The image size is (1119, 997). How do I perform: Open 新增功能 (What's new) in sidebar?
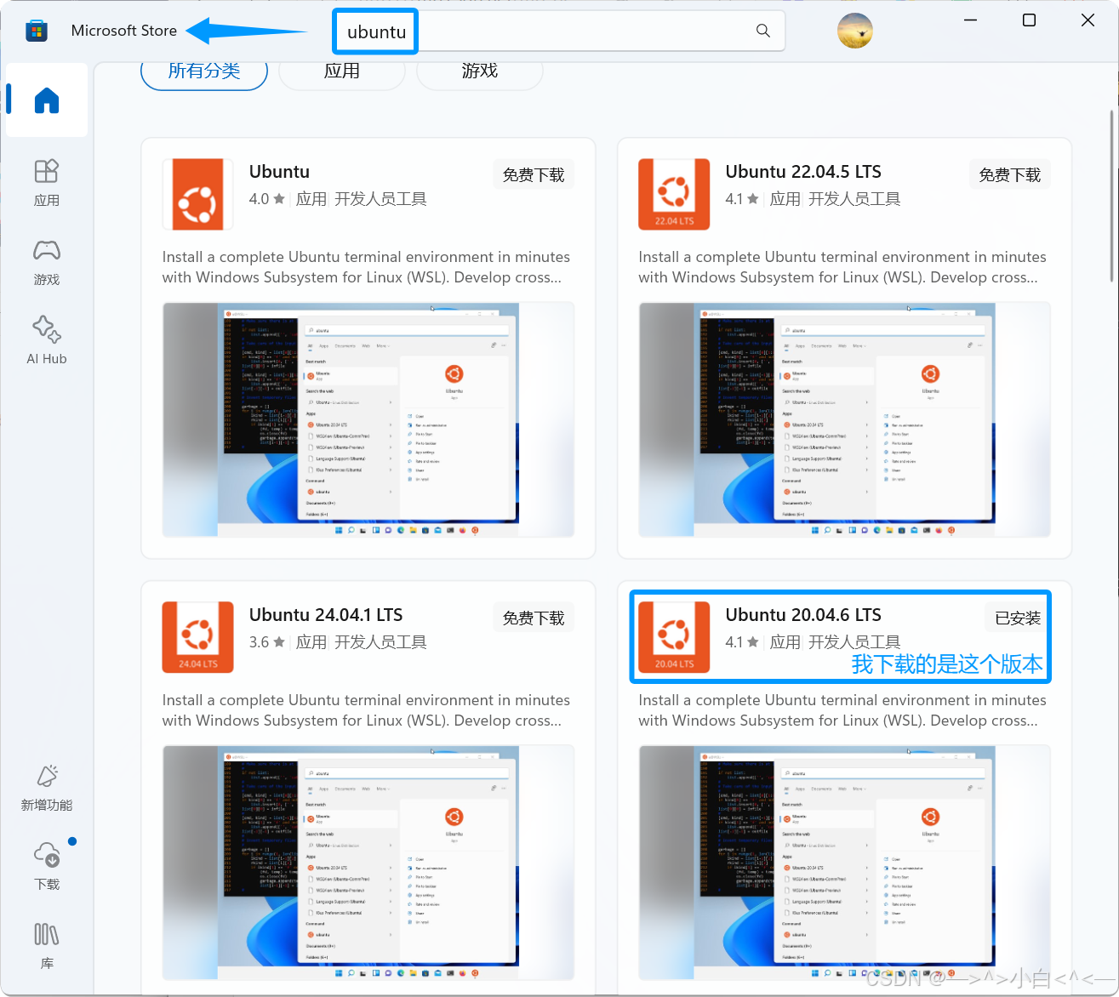click(x=47, y=788)
